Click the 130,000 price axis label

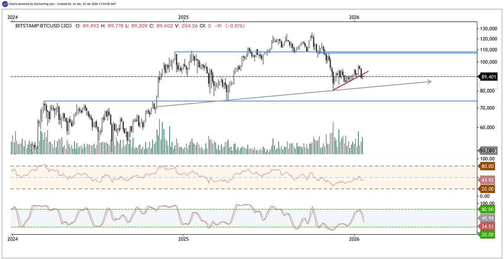pos(489,29)
